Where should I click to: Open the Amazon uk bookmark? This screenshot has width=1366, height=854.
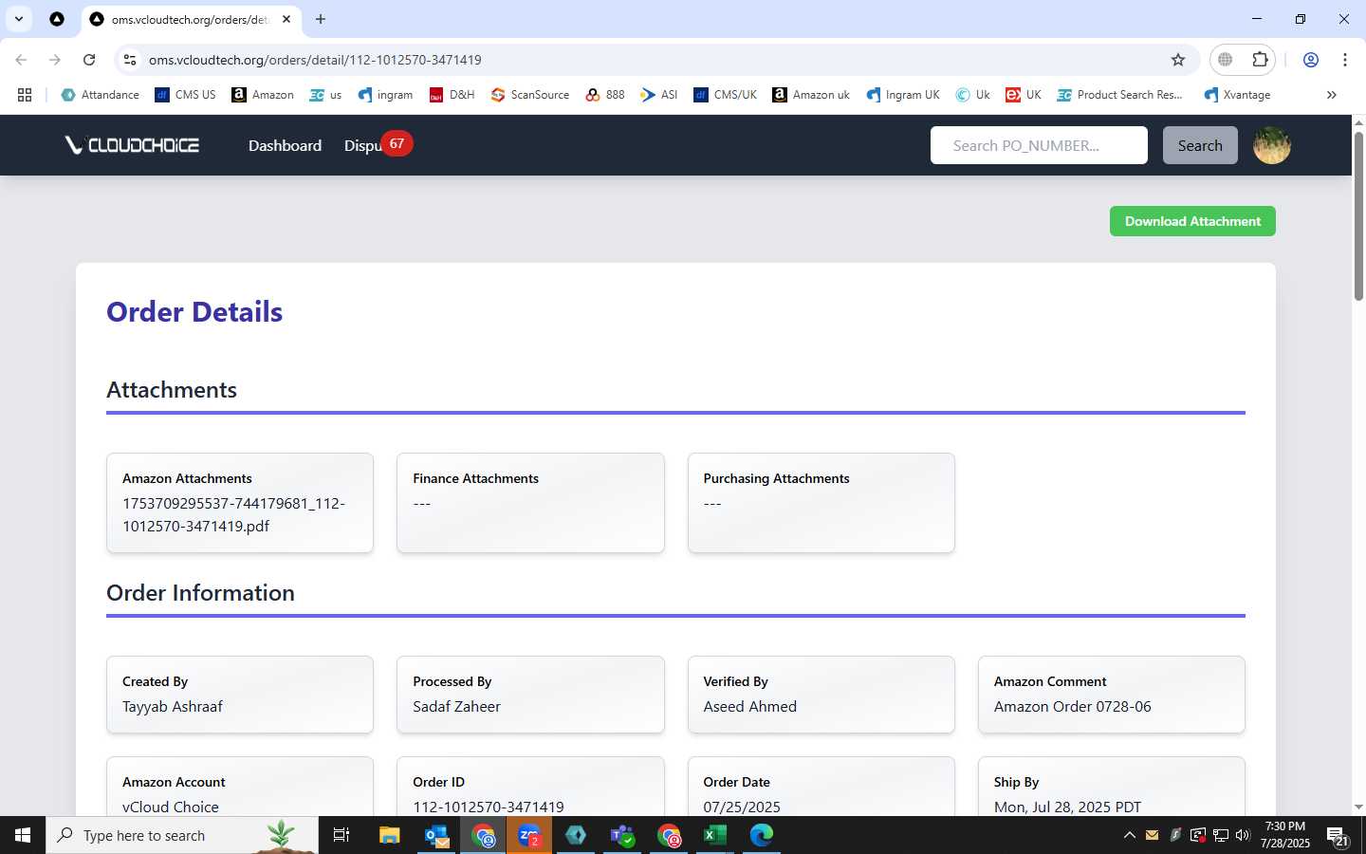[811, 95]
